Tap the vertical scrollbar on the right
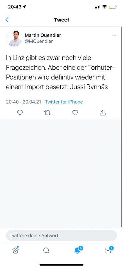 pyautogui.click(x=122, y=127)
